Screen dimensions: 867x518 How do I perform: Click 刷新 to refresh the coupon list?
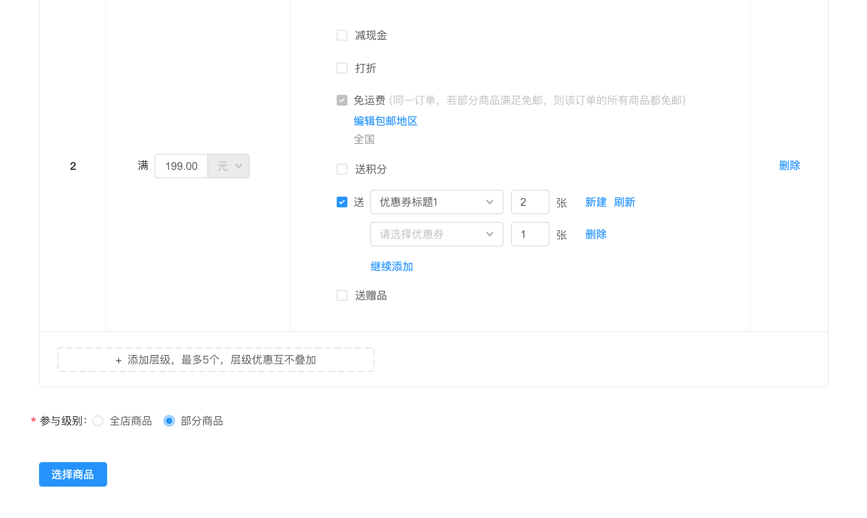point(625,202)
